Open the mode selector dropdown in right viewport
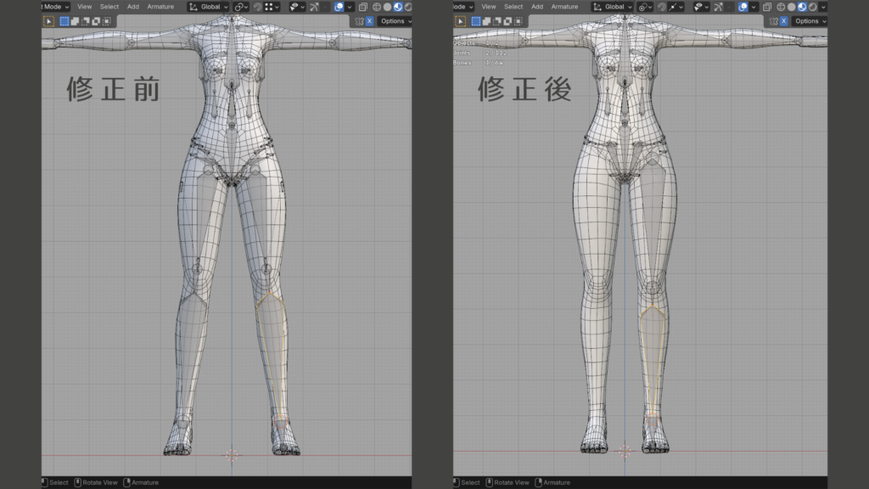Screen dimensions: 869x489 tap(462, 7)
